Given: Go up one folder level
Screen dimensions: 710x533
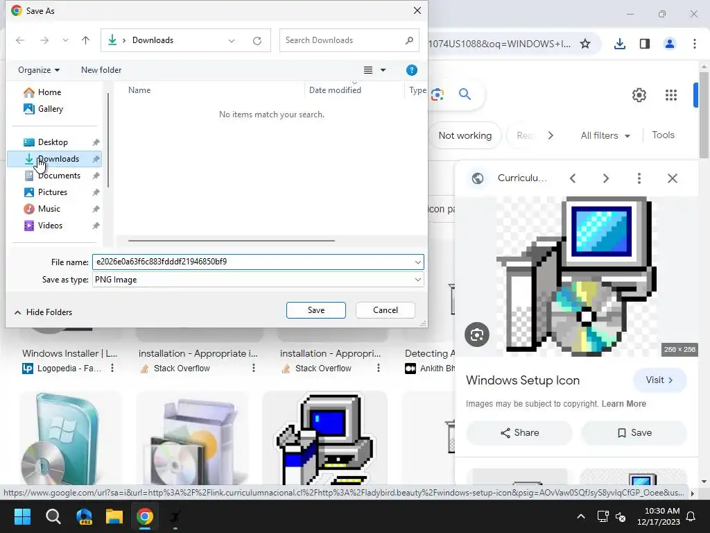Looking at the screenshot, I should (x=85, y=40).
